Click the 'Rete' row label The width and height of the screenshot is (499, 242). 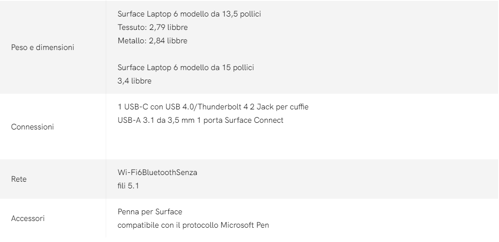click(19, 179)
